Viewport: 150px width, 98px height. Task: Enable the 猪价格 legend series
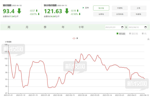(x=133, y=33)
